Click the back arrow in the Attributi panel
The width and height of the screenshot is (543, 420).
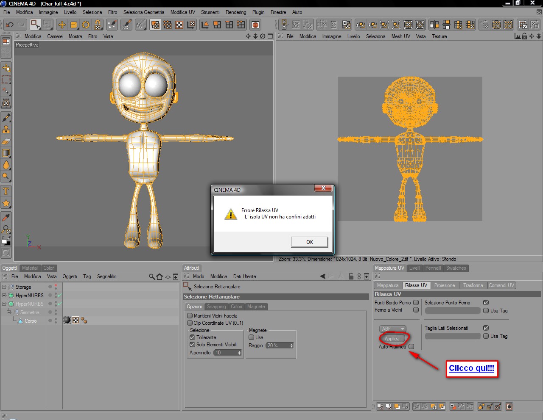pos(322,276)
